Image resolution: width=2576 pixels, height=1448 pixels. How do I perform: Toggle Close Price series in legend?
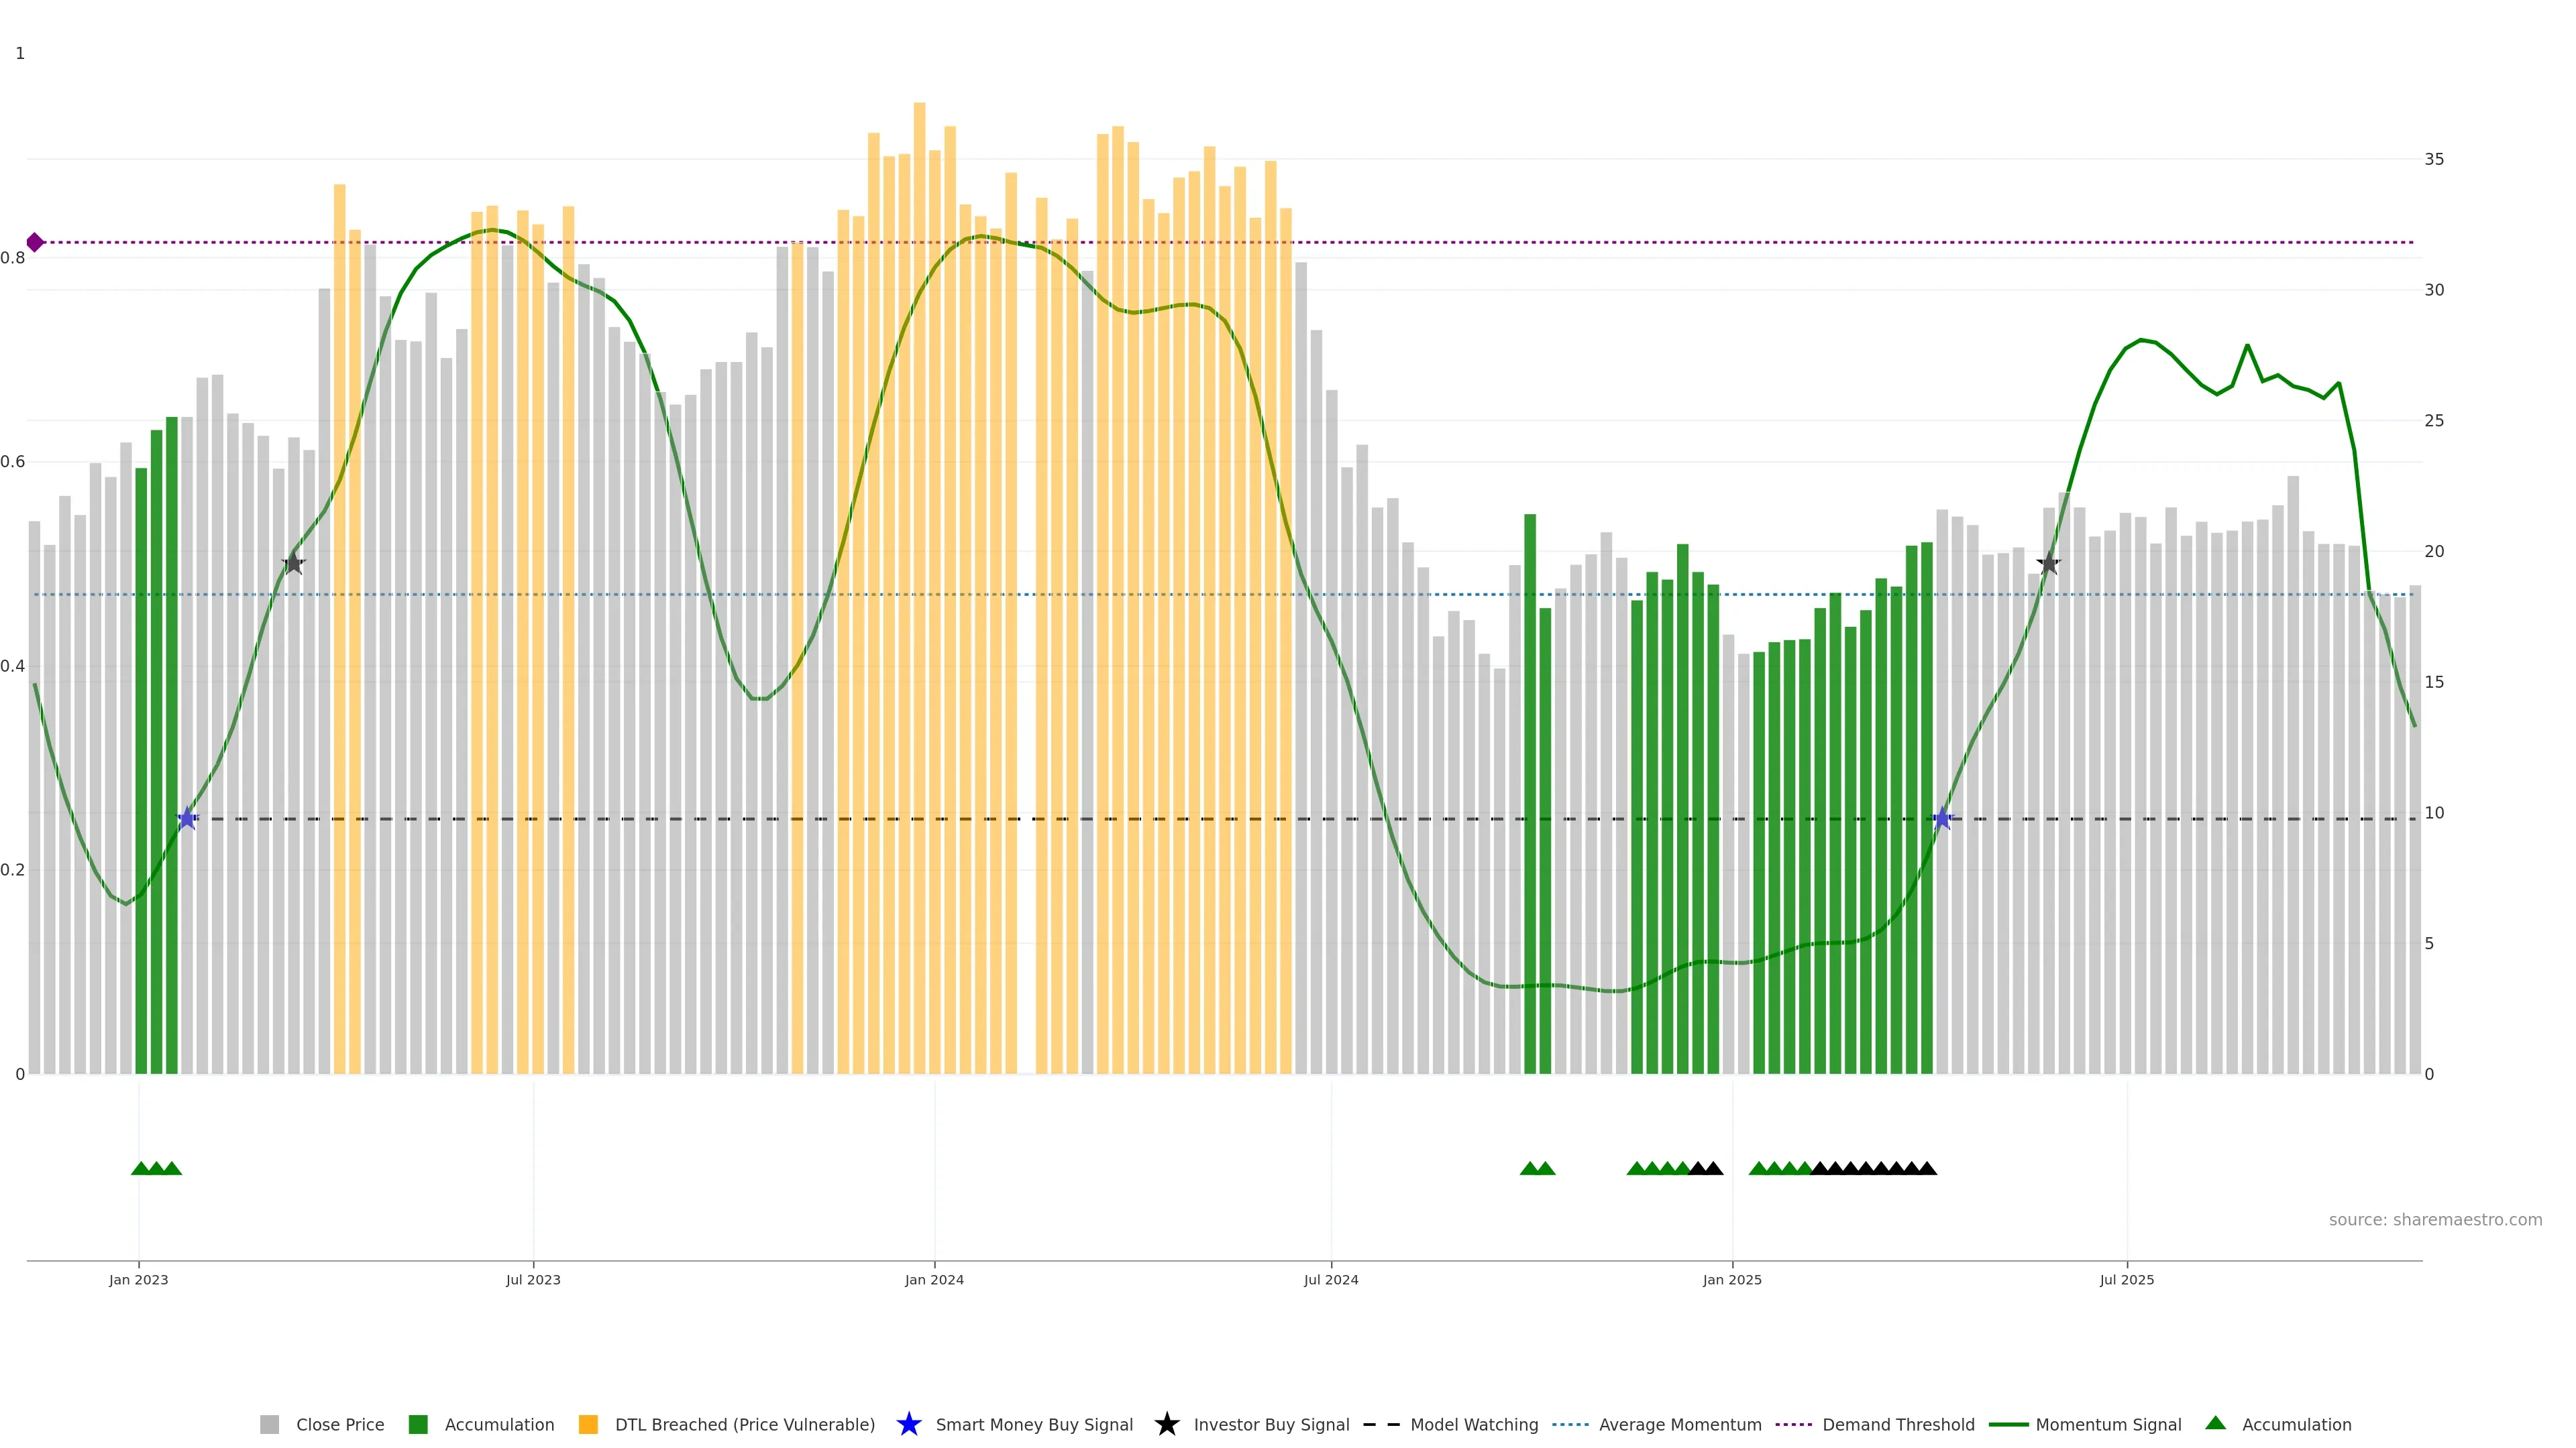click(x=339, y=1424)
